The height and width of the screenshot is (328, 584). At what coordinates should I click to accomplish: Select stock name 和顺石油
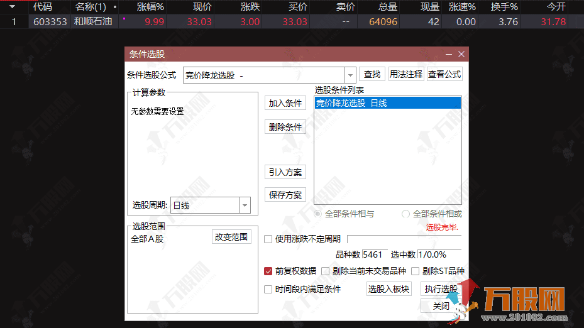(93, 21)
